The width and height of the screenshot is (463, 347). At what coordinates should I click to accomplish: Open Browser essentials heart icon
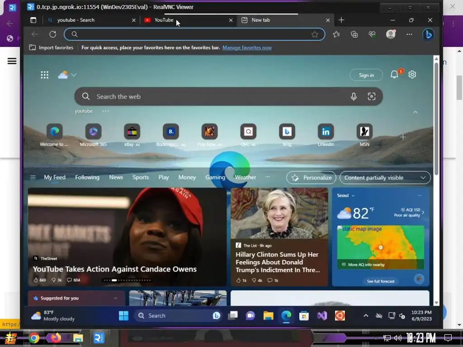pos(372,34)
